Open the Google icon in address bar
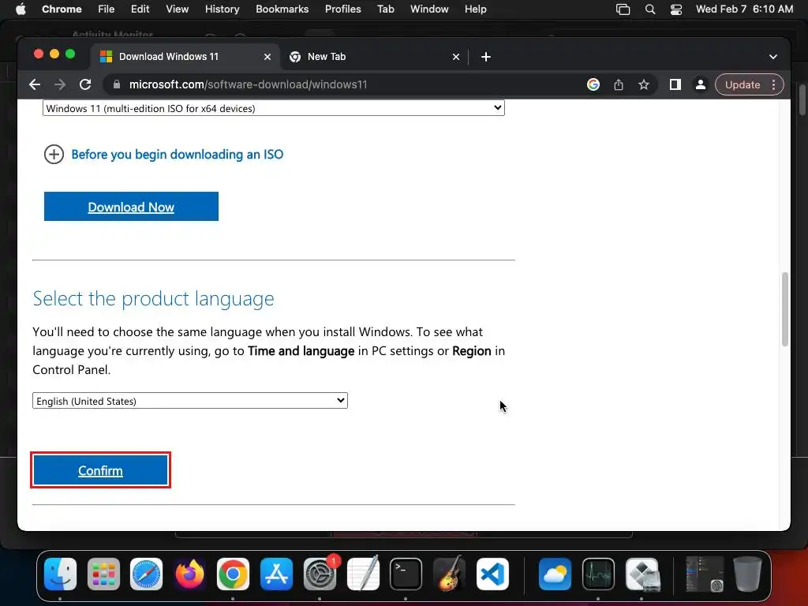 (x=593, y=84)
